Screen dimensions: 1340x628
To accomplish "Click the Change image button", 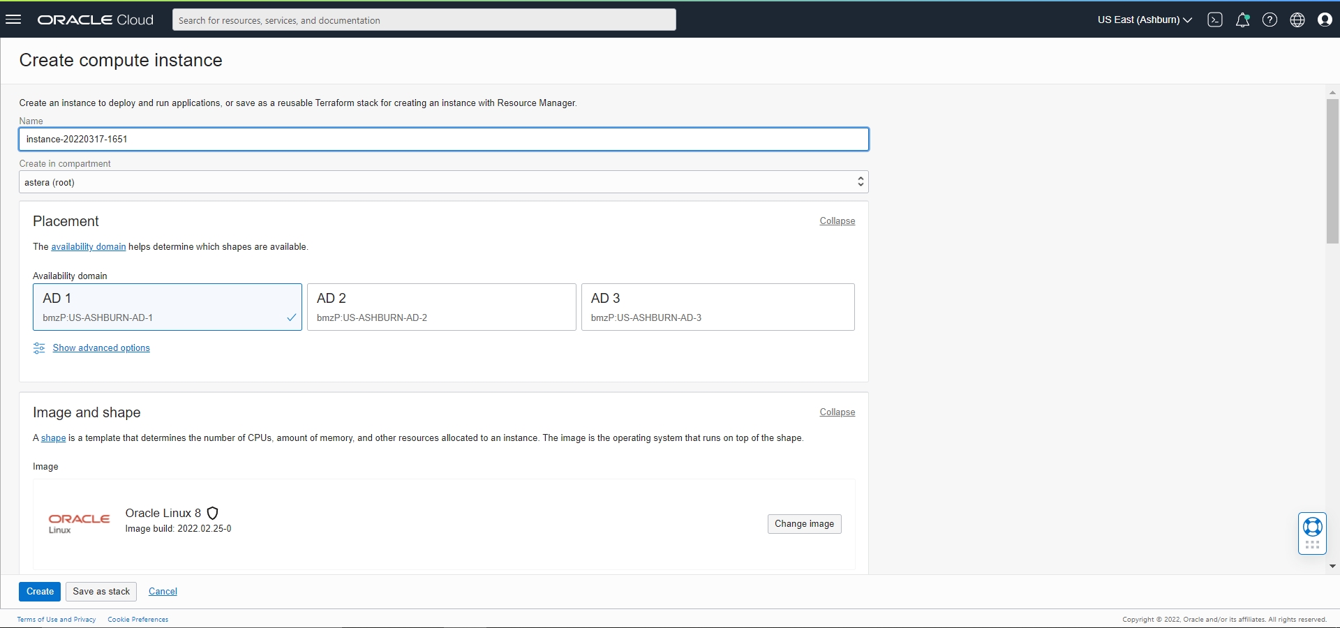I will pyautogui.click(x=805, y=524).
